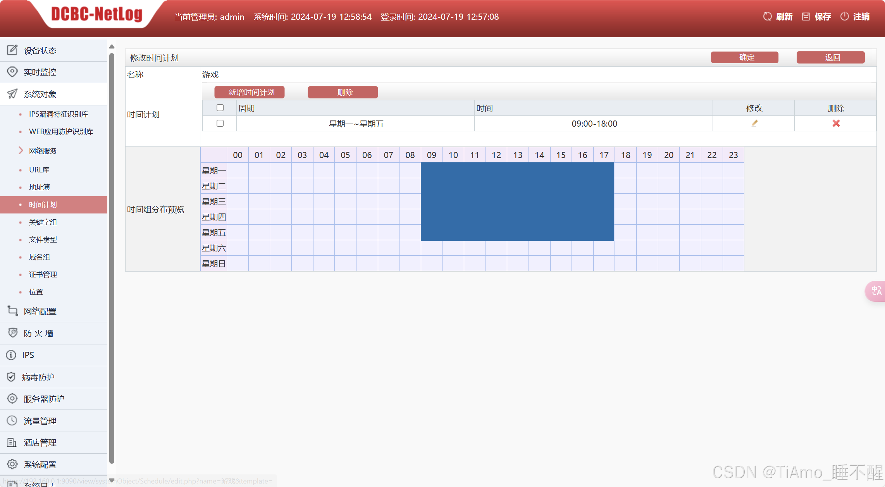885x487 pixels.
Task: Click the 新增时间计划 button
Action: (x=250, y=92)
